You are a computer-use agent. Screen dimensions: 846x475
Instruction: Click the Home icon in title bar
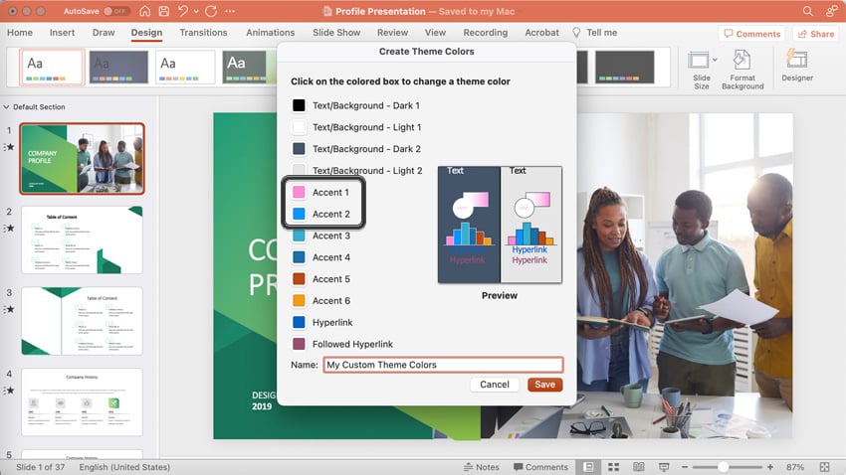[146, 11]
